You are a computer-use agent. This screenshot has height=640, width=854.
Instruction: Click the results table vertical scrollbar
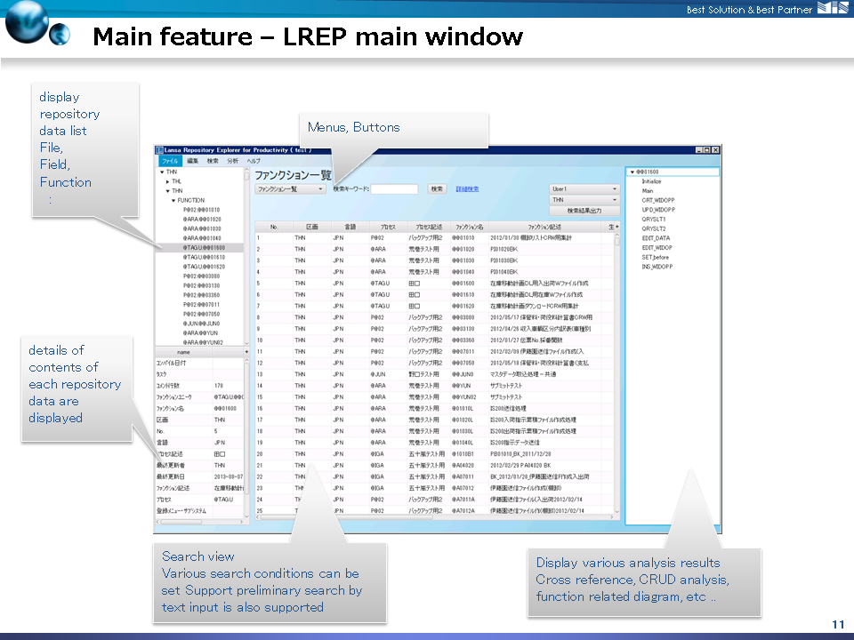click(x=617, y=372)
